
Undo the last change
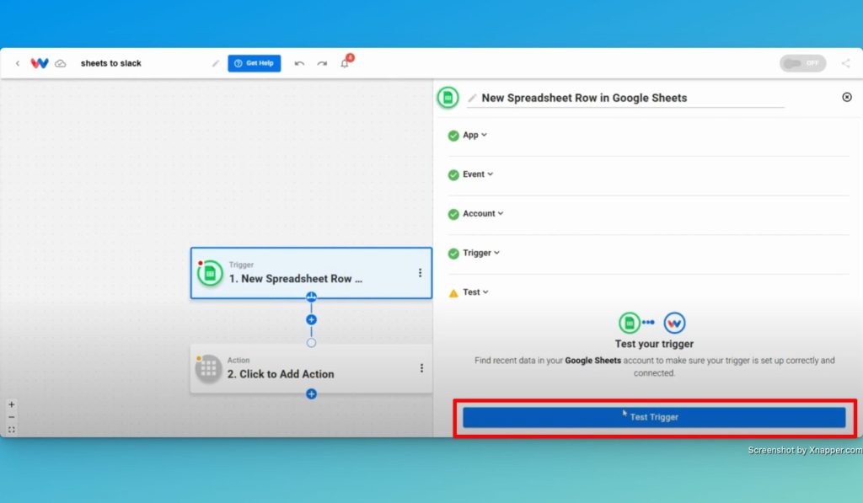pos(299,63)
